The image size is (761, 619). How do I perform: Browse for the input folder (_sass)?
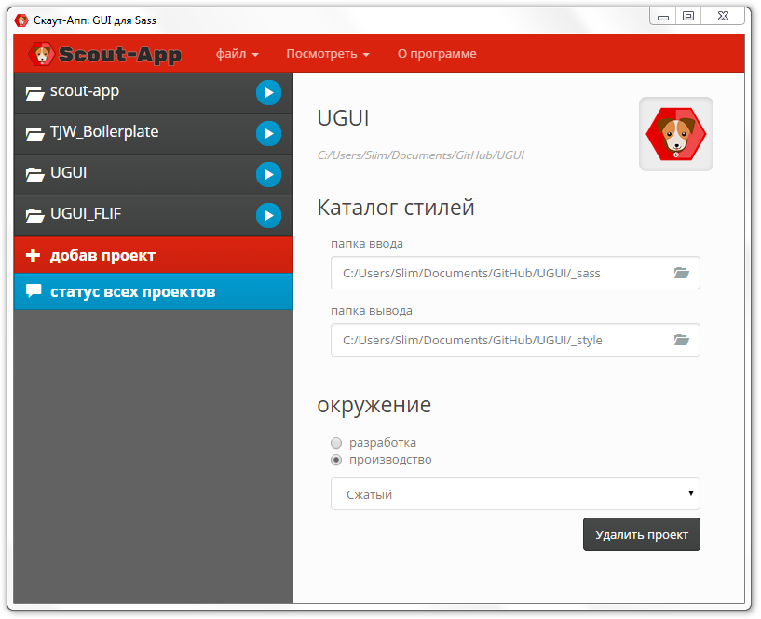click(682, 273)
